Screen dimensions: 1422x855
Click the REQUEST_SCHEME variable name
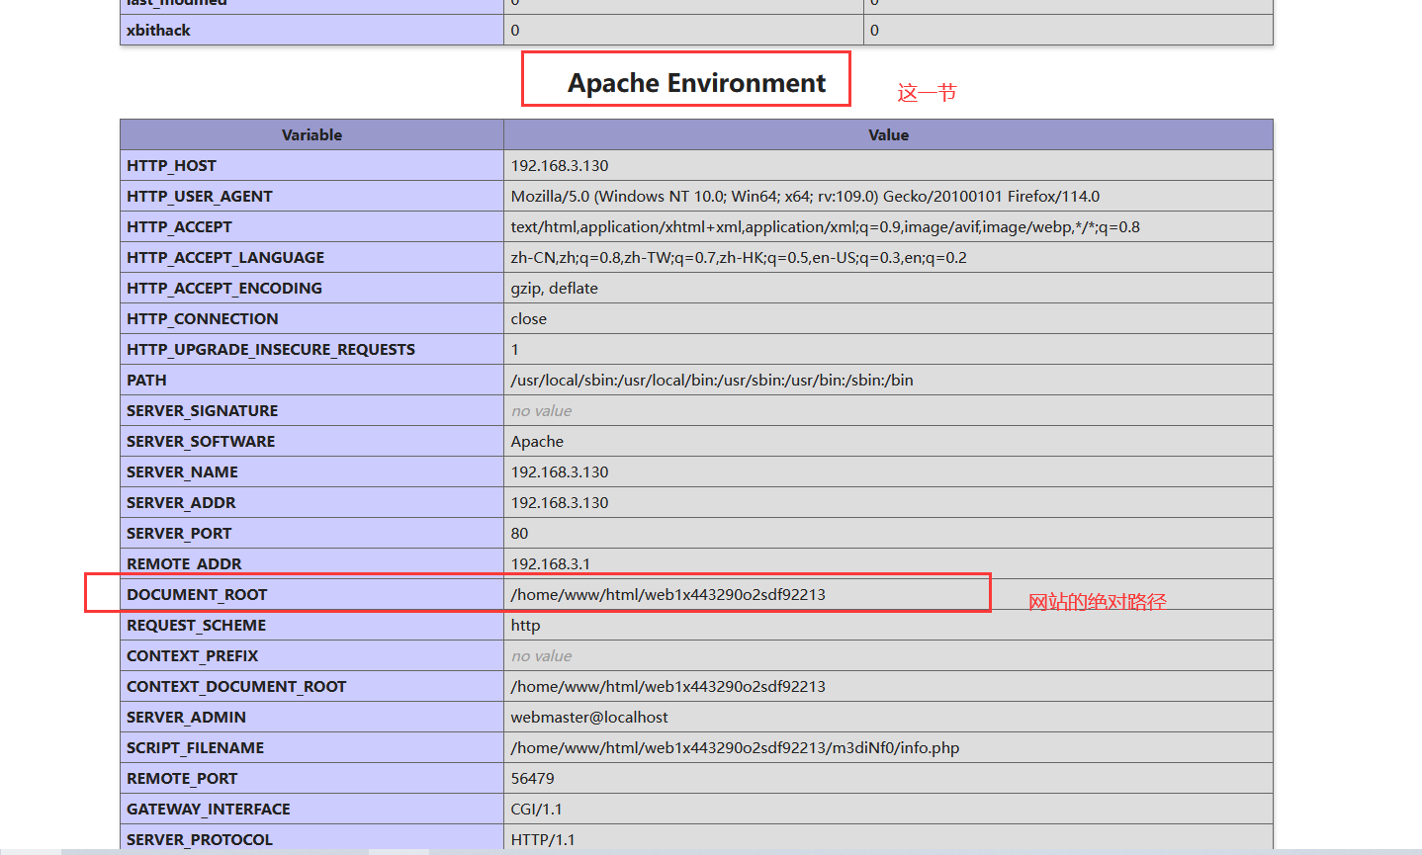coord(196,625)
